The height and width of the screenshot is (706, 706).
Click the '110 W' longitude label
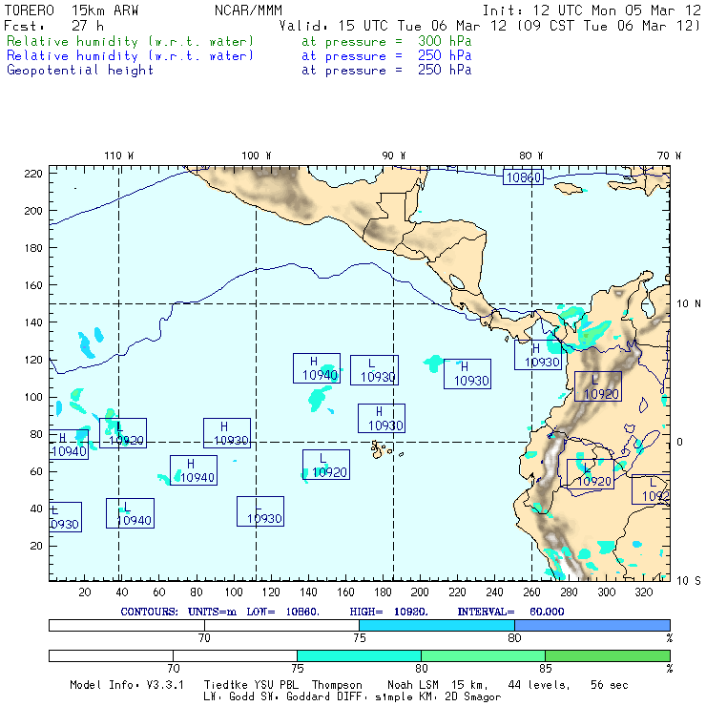119,156
